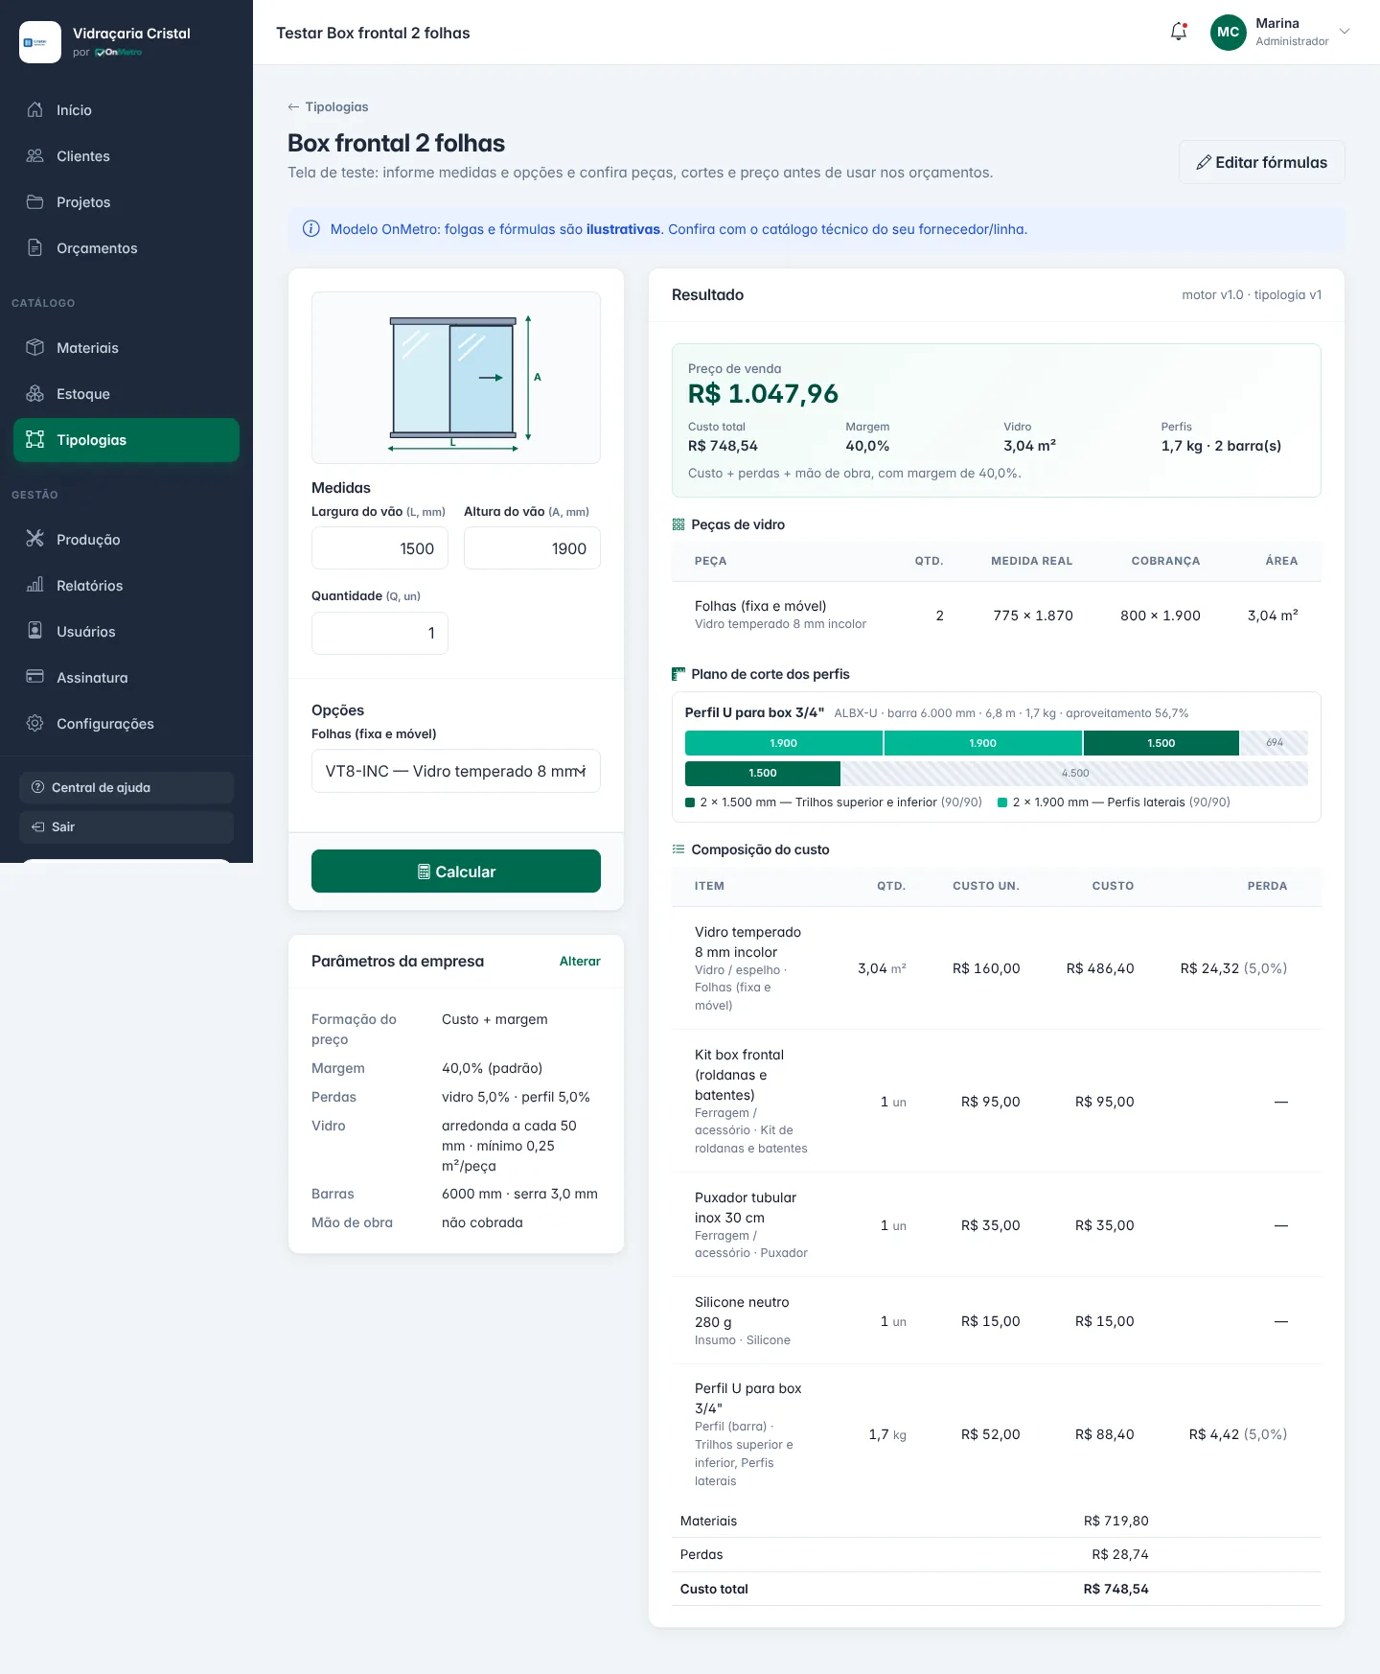The height and width of the screenshot is (1674, 1380).
Task: Click the Materiais cube icon
Action: (35, 347)
